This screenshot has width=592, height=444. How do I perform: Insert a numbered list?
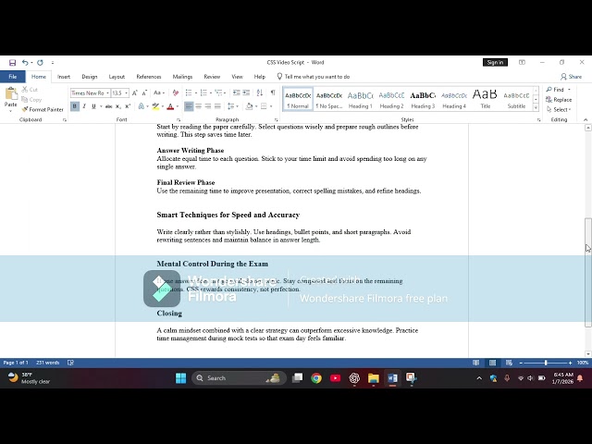(x=203, y=92)
